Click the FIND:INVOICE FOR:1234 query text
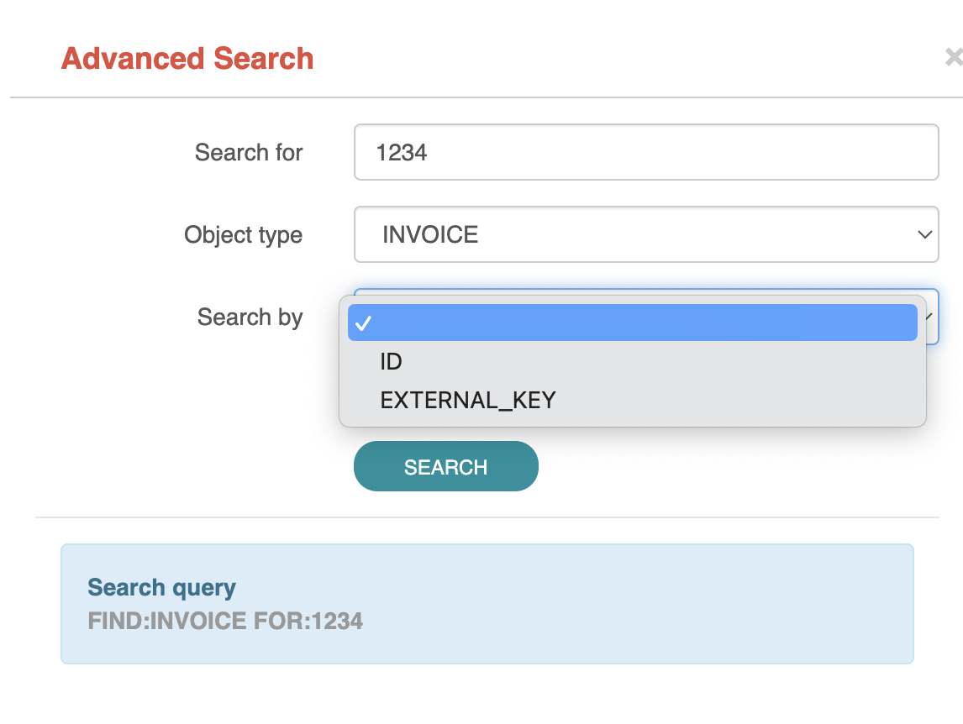This screenshot has width=963, height=724. [x=227, y=622]
